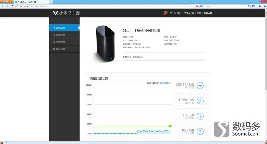Click the disk usage progress bar
This screenshot has width=267, height=144.
[x=164, y=60]
